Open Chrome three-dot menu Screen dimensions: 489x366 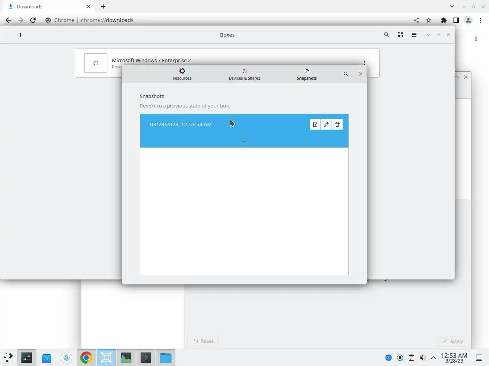[481, 20]
